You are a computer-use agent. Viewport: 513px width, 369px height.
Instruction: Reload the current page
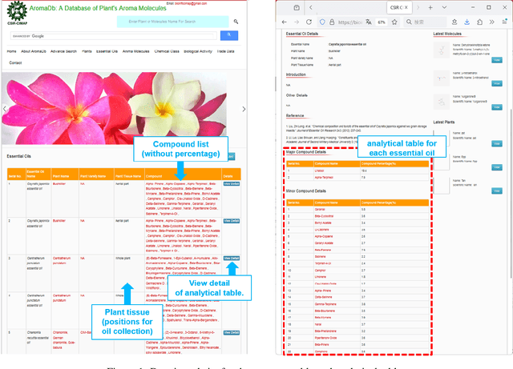coord(309,22)
